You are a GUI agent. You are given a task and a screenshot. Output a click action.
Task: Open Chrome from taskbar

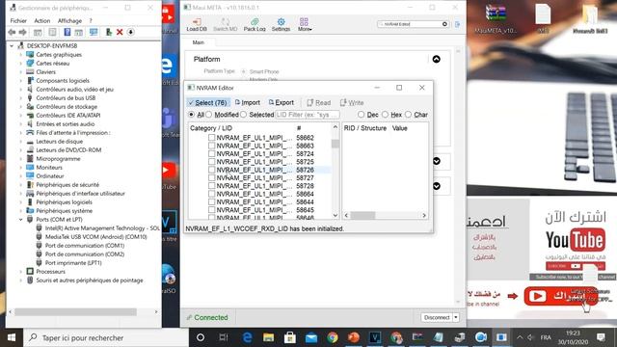click(332, 337)
